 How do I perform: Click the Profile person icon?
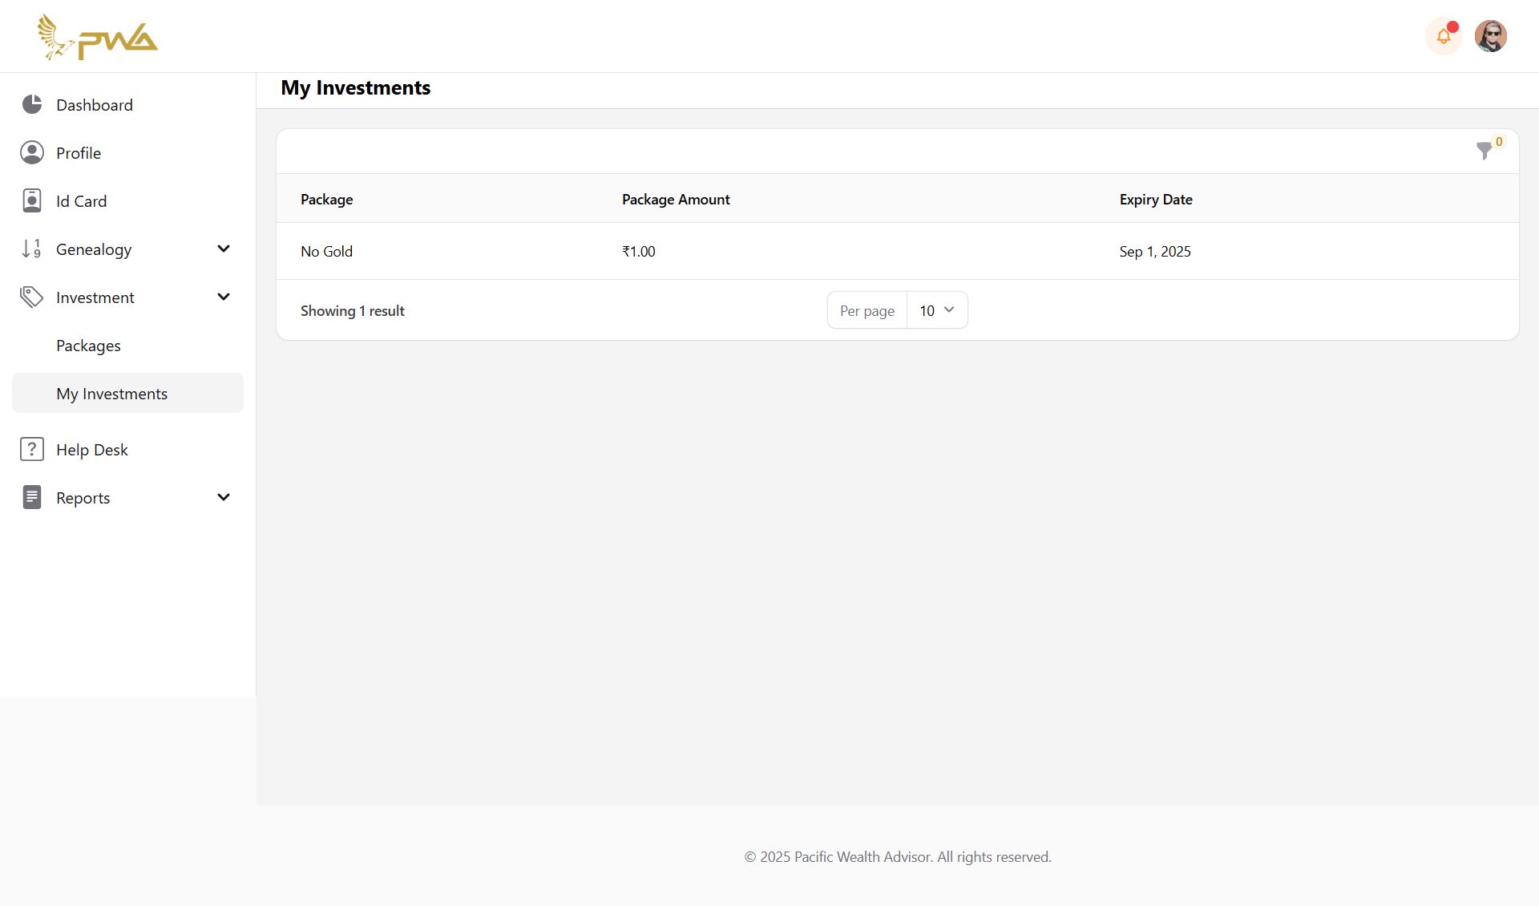(32, 152)
